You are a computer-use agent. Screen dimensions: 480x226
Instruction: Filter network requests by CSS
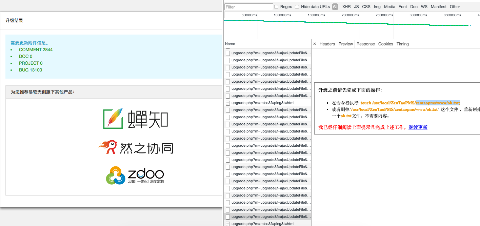point(366,7)
